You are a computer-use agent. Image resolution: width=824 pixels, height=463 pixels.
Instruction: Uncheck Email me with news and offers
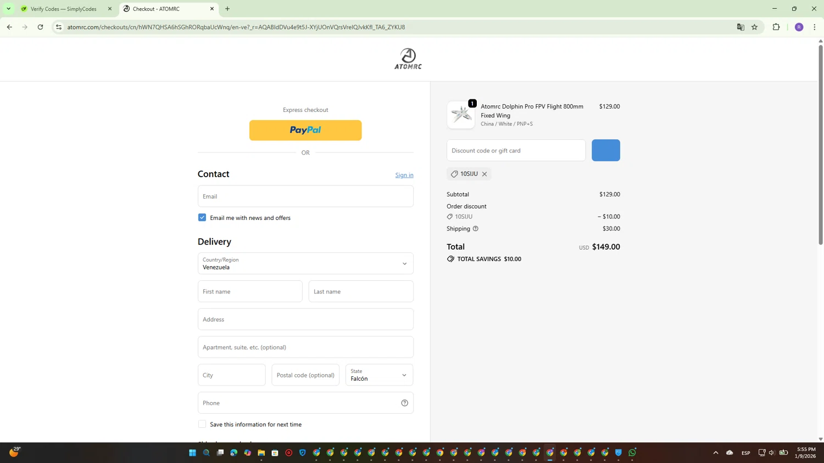tap(202, 218)
